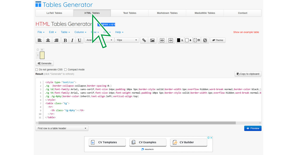Apply underline formatting with the U icon
This screenshot has width=297, height=155.
click(x=80, y=40)
